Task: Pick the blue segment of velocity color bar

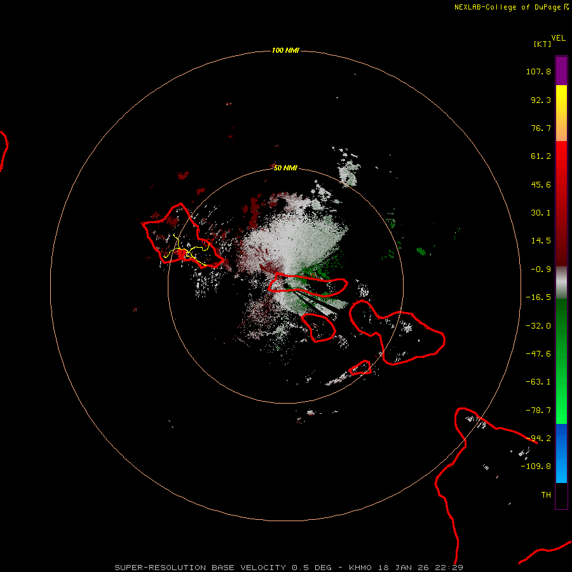Action: [561, 453]
